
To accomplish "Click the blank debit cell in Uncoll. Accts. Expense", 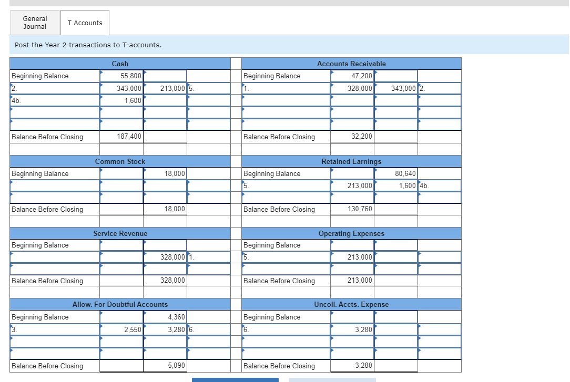I will coord(352,340).
